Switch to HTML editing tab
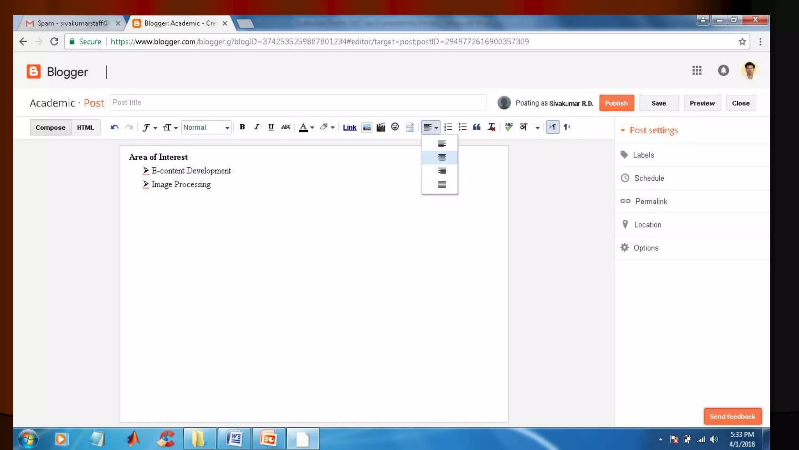Screen dimensions: 799x450 point(85,127)
